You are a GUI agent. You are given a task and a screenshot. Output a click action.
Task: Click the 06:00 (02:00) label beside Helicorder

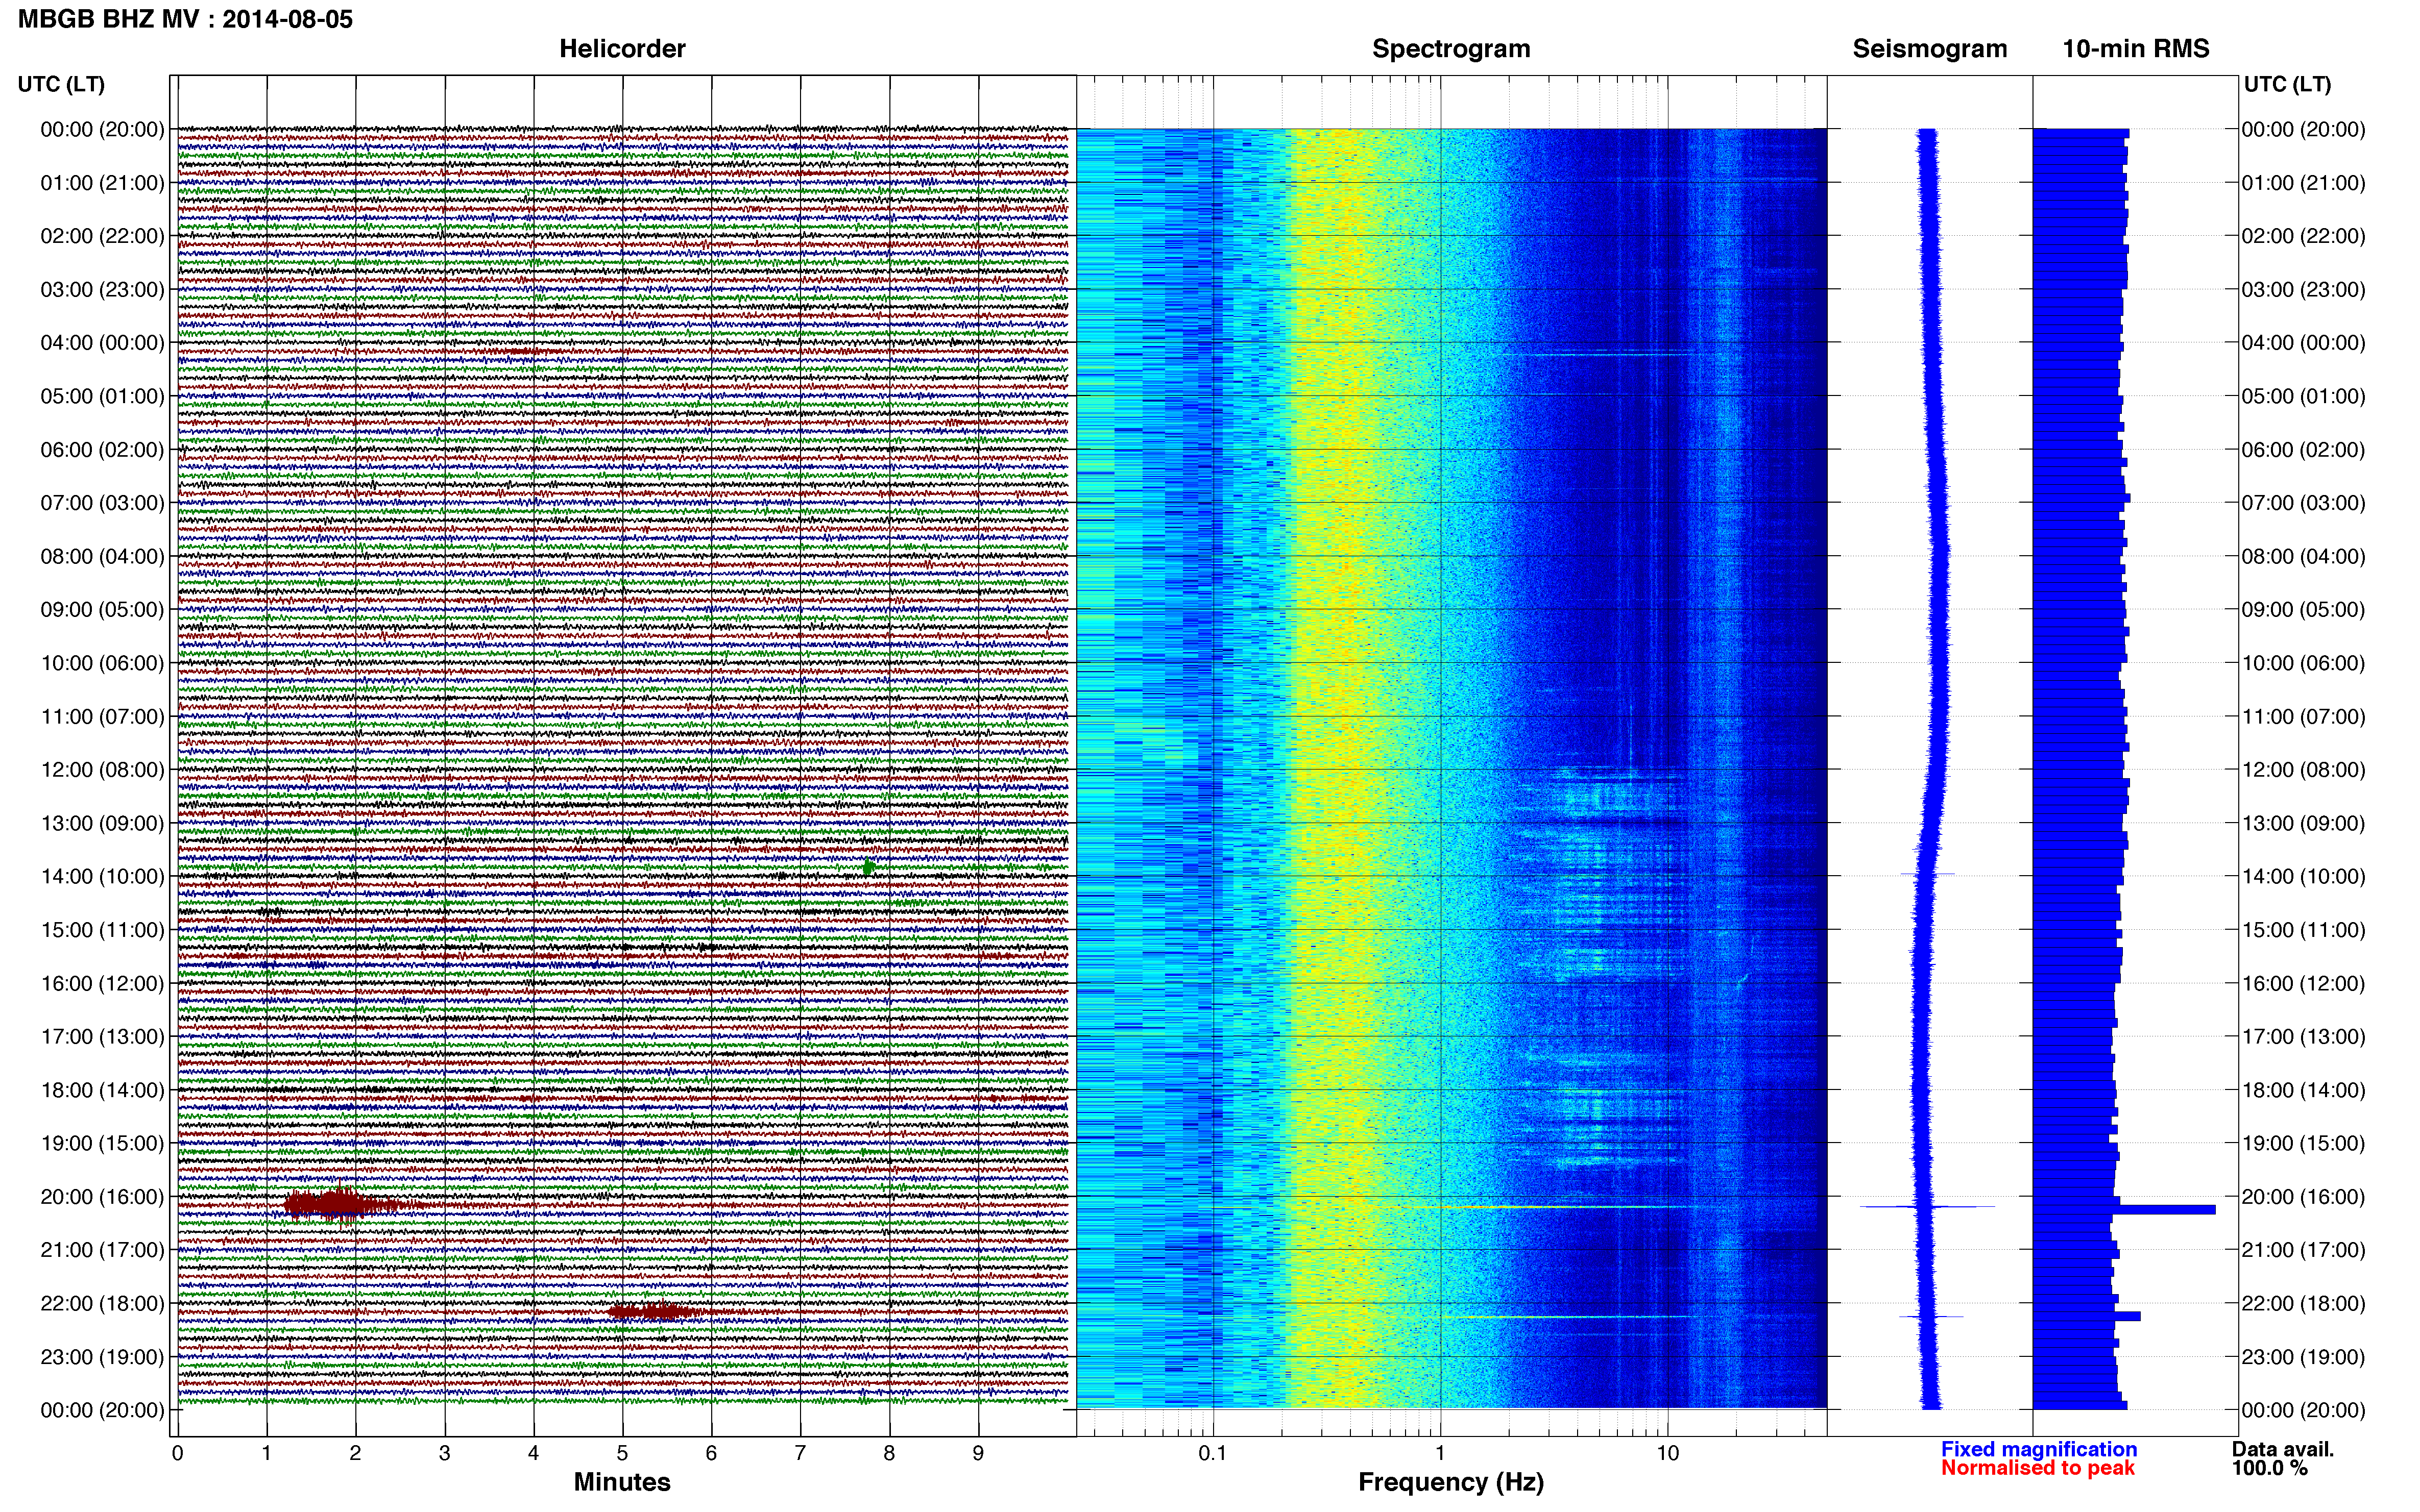pyautogui.click(x=102, y=450)
